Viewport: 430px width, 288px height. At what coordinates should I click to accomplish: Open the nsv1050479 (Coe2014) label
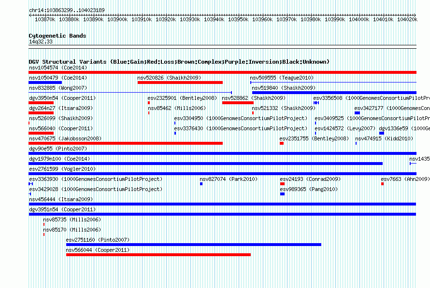click(58, 78)
